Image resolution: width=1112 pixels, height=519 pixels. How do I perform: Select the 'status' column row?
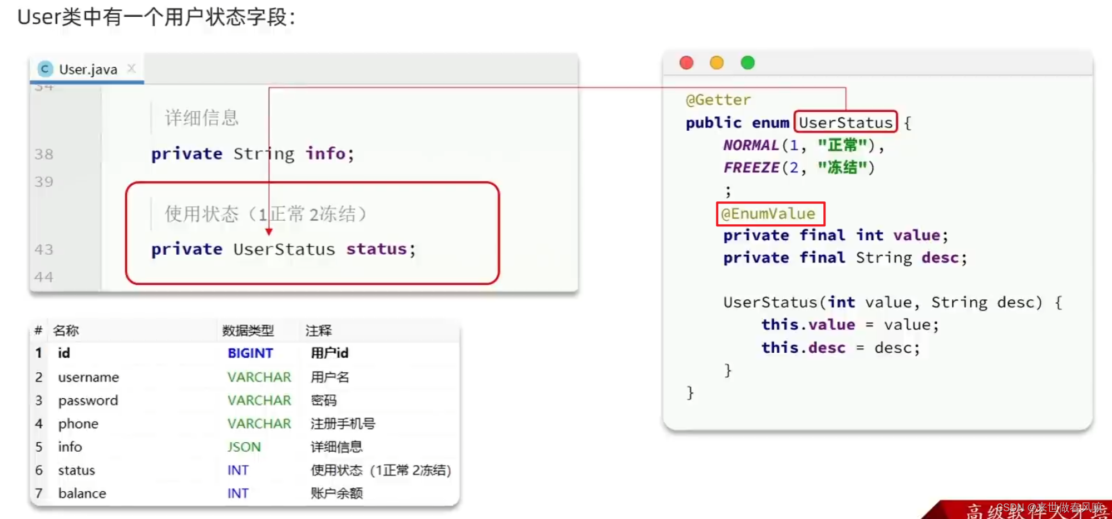click(245, 470)
